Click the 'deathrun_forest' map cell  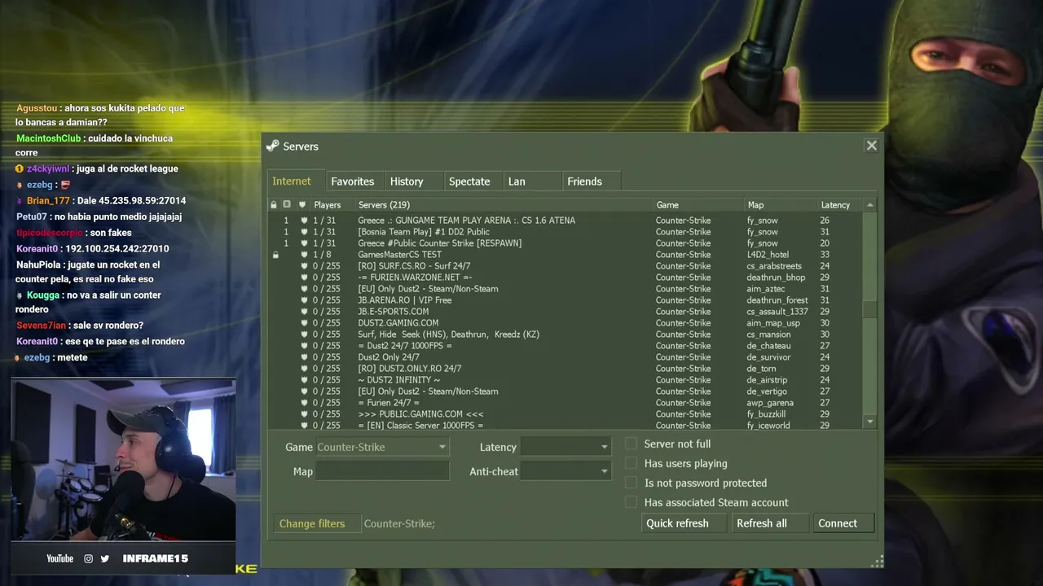click(x=777, y=300)
